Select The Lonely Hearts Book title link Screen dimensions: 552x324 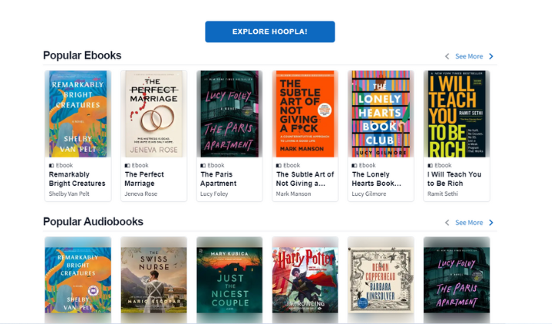376,179
